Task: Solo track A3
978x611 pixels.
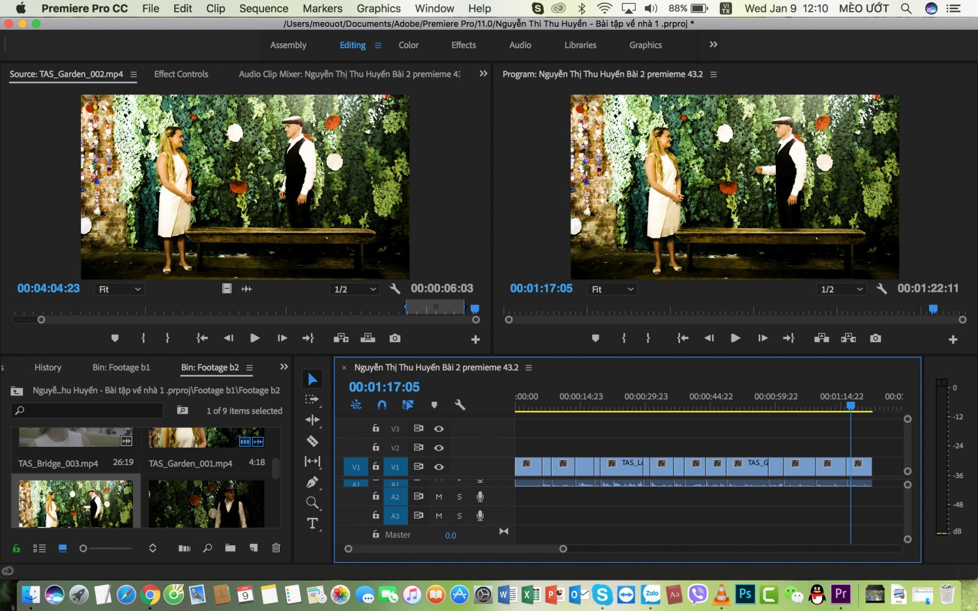Action: 460,515
